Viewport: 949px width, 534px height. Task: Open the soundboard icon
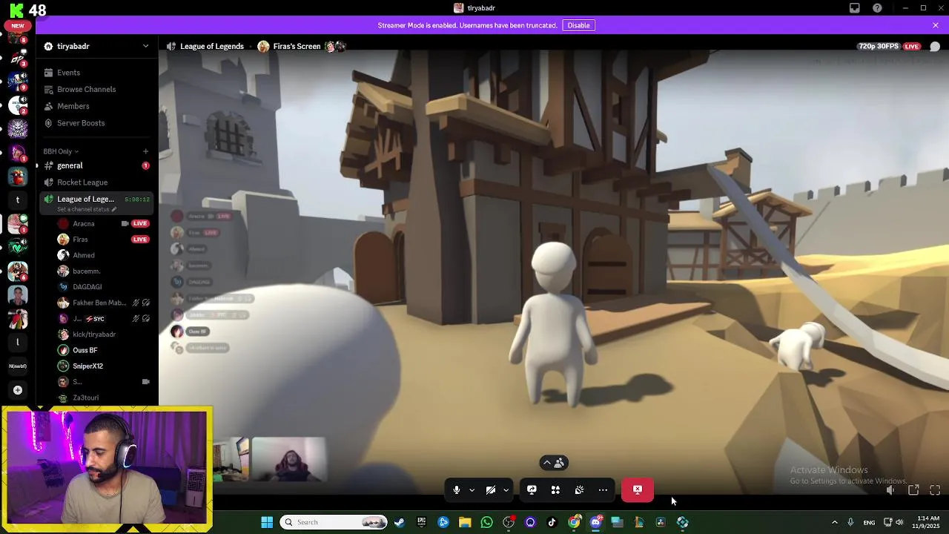pos(579,489)
